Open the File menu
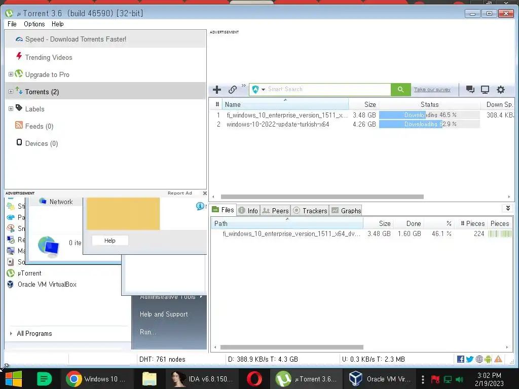The height and width of the screenshot is (389, 519). tap(12, 24)
